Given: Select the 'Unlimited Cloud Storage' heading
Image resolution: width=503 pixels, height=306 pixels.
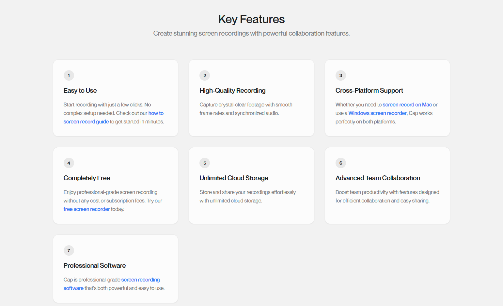Looking at the screenshot, I should click(234, 178).
